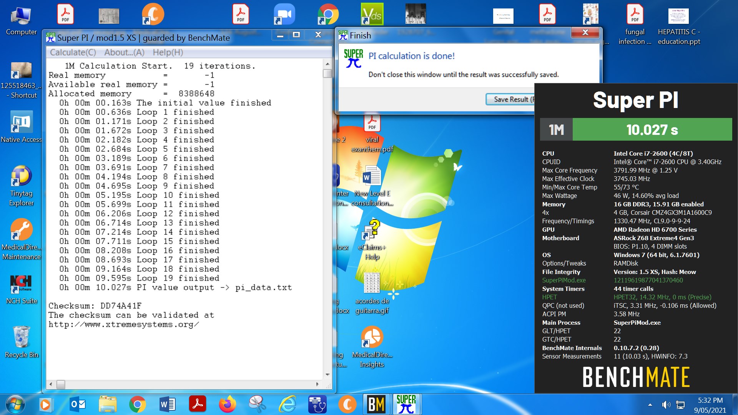Click the volume speaker tray icon
Viewport: 738px width, 415px height.
point(666,405)
